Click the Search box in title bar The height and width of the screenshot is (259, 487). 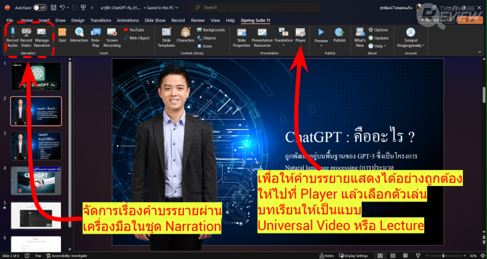point(254,7)
